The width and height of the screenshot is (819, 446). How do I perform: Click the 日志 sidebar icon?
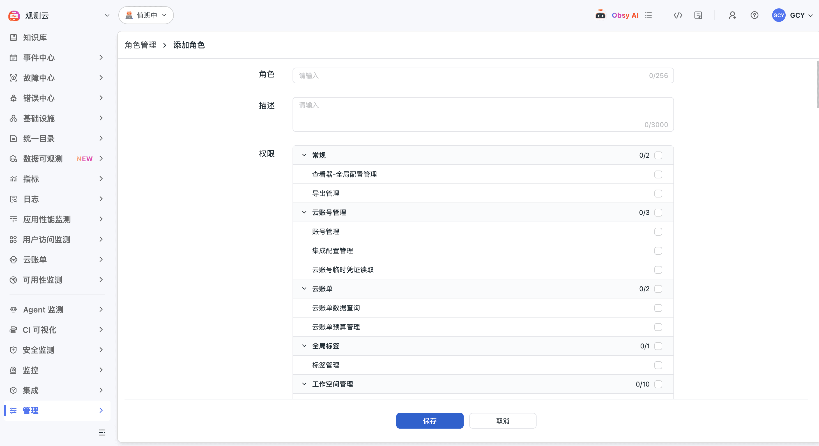point(13,199)
